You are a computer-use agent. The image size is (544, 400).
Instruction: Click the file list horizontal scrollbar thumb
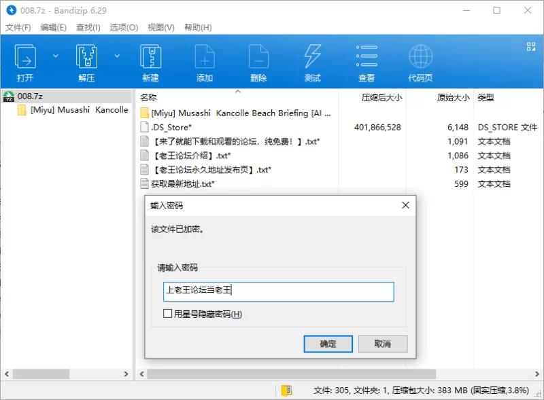[292, 374]
